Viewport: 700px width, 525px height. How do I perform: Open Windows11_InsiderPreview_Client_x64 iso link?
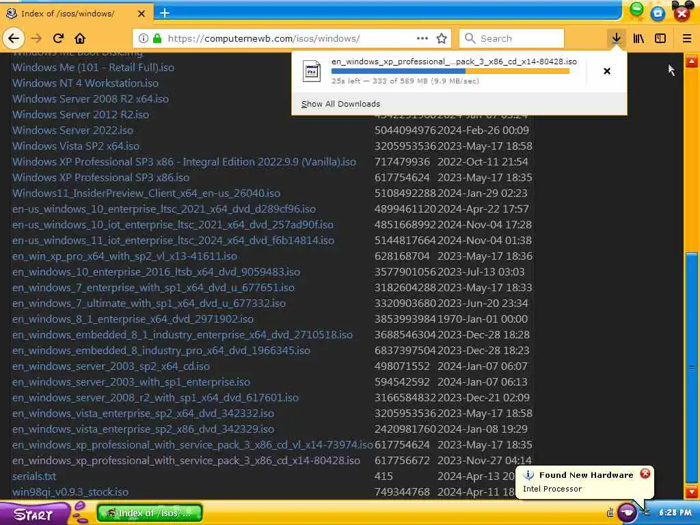point(146,193)
